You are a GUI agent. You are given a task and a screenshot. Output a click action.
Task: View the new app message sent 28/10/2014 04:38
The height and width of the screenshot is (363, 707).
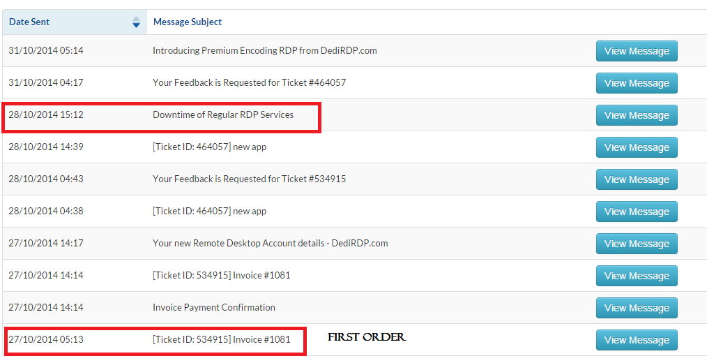(636, 212)
